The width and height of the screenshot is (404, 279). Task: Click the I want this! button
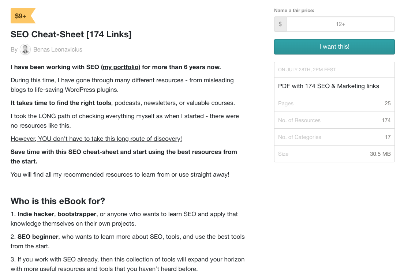(x=334, y=47)
